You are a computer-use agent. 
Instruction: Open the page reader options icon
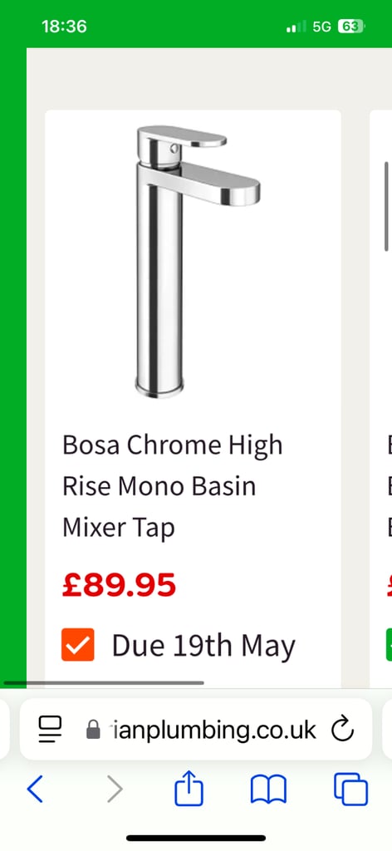tap(50, 730)
